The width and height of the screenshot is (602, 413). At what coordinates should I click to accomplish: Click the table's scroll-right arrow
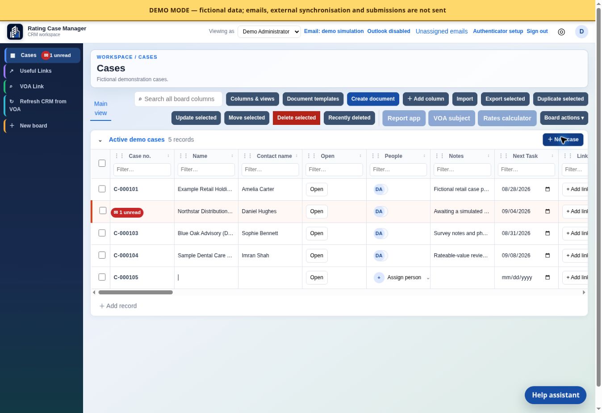point(584,293)
